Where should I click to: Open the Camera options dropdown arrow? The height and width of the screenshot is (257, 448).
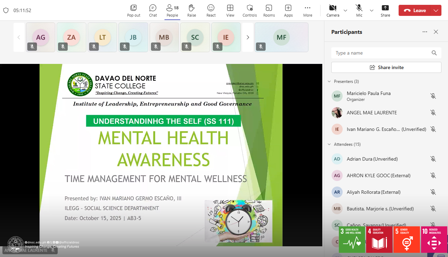tap(345, 10)
